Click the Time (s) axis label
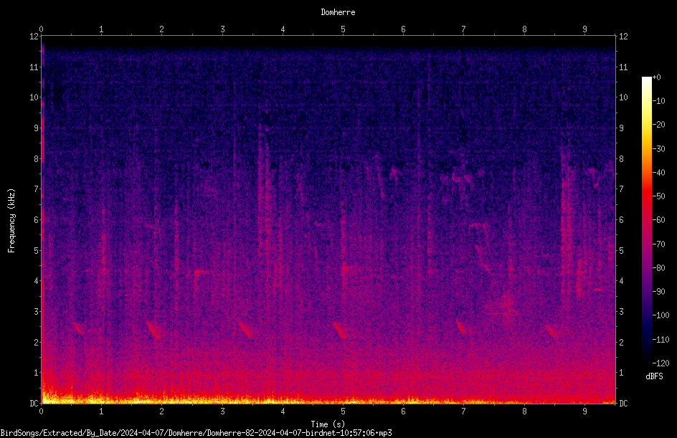677x438 pixels. 328,424
